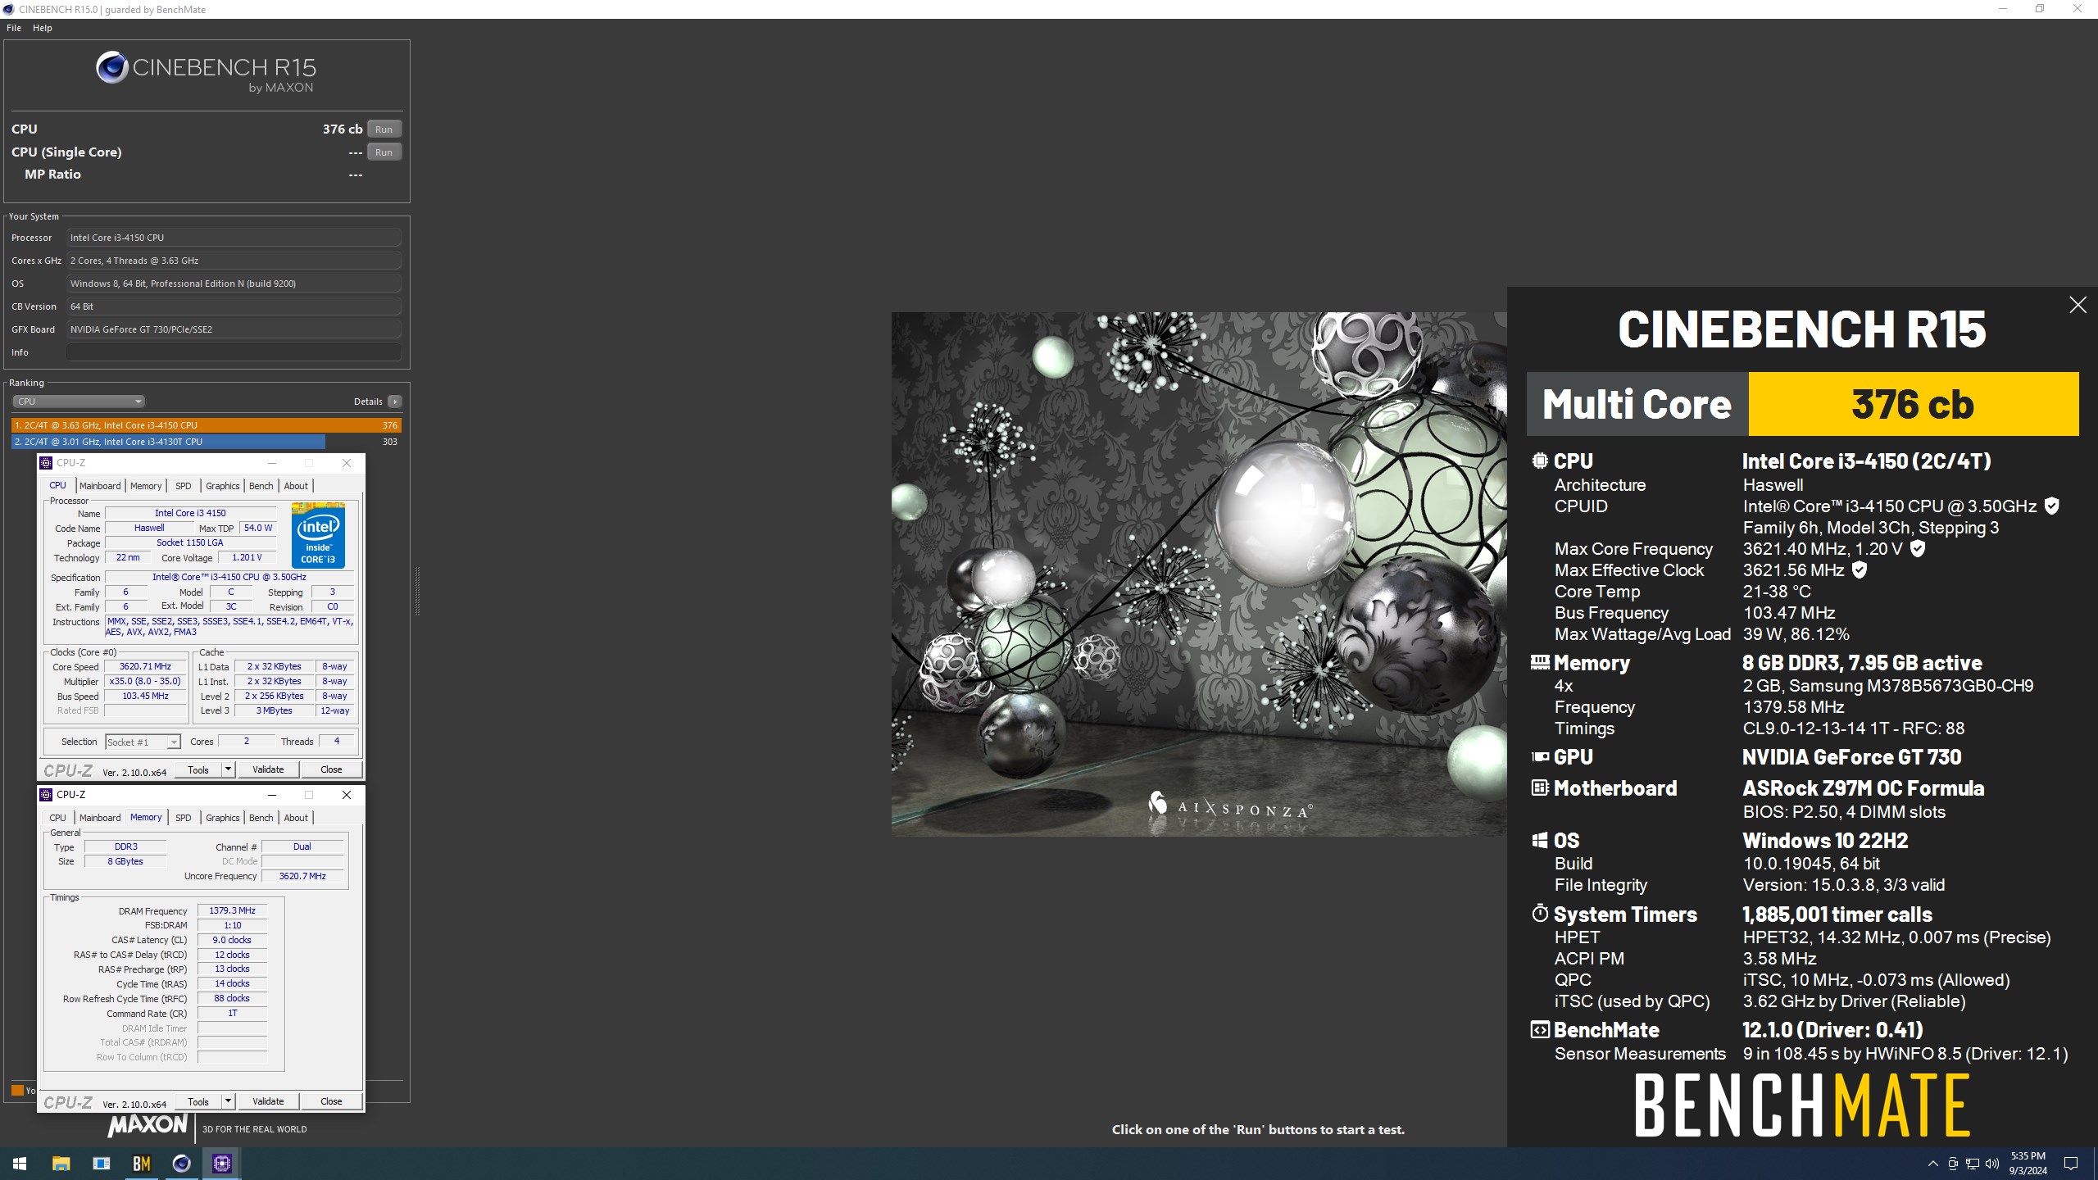Screen dimensions: 2098x1180
Task: Click the GPU card icon in BenchMate panel
Action: click(1540, 757)
